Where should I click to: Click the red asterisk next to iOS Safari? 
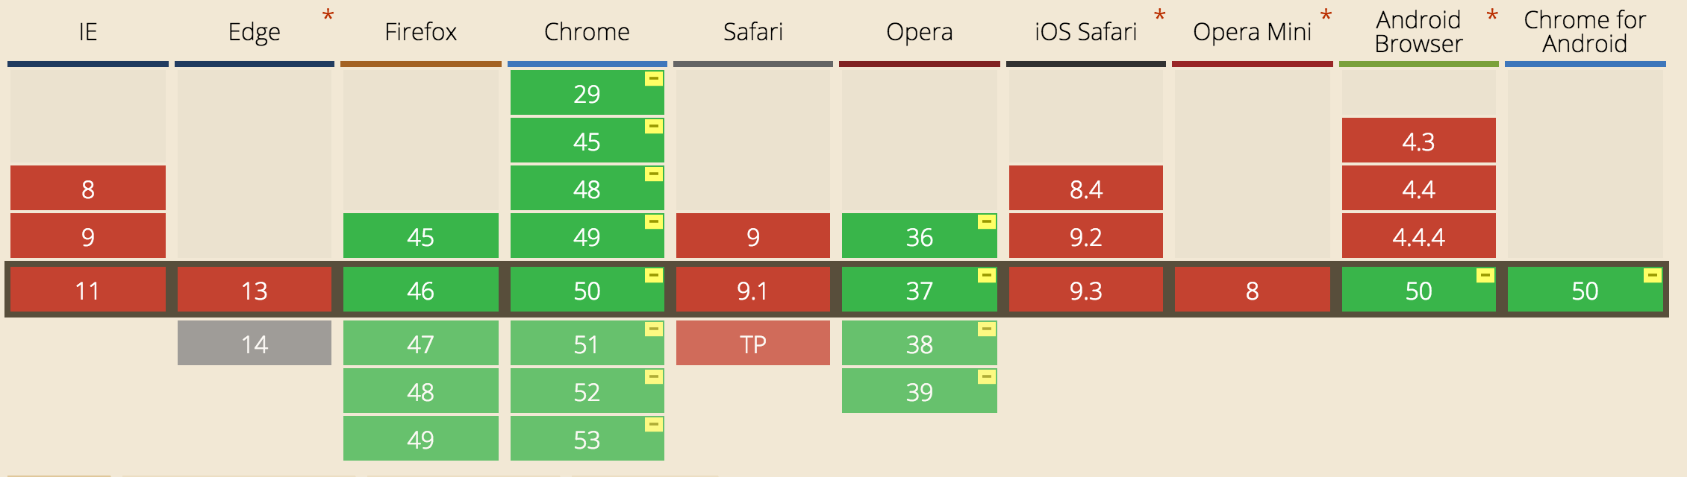click(x=1159, y=16)
